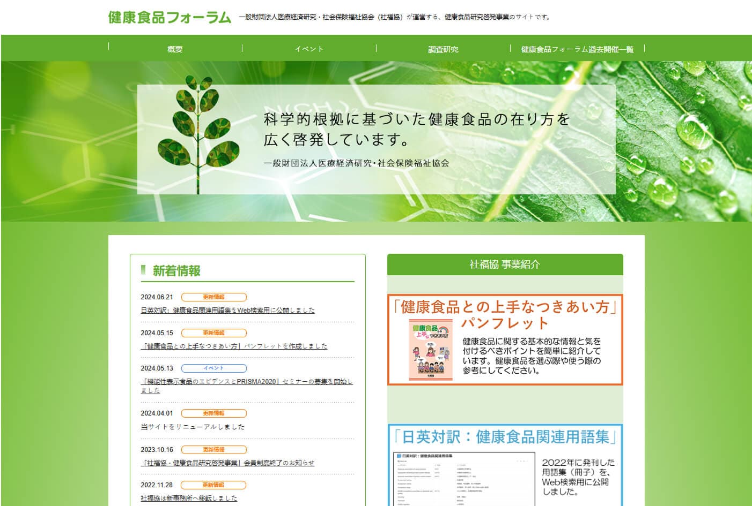Click the blue イベント tag dated 2024.05.13
This screenshot has width=752, height=506.
click(x=213, y=368)
